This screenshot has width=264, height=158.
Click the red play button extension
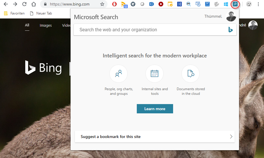tap(161, 4)
